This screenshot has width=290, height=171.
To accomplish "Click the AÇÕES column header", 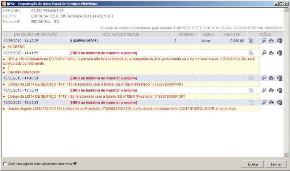I will (x=265, y=34).
